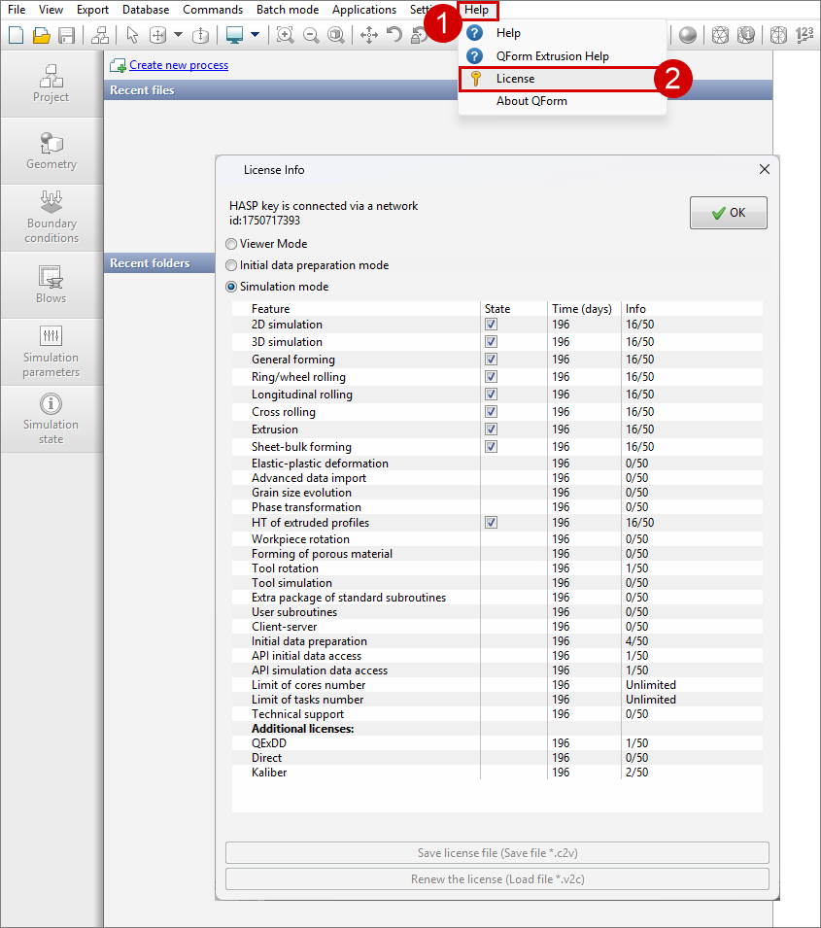The width and height of the screenshot is (821, 928).
Task: Expand the dropdown arrow beside the move tool
Action: click(178, 36)
